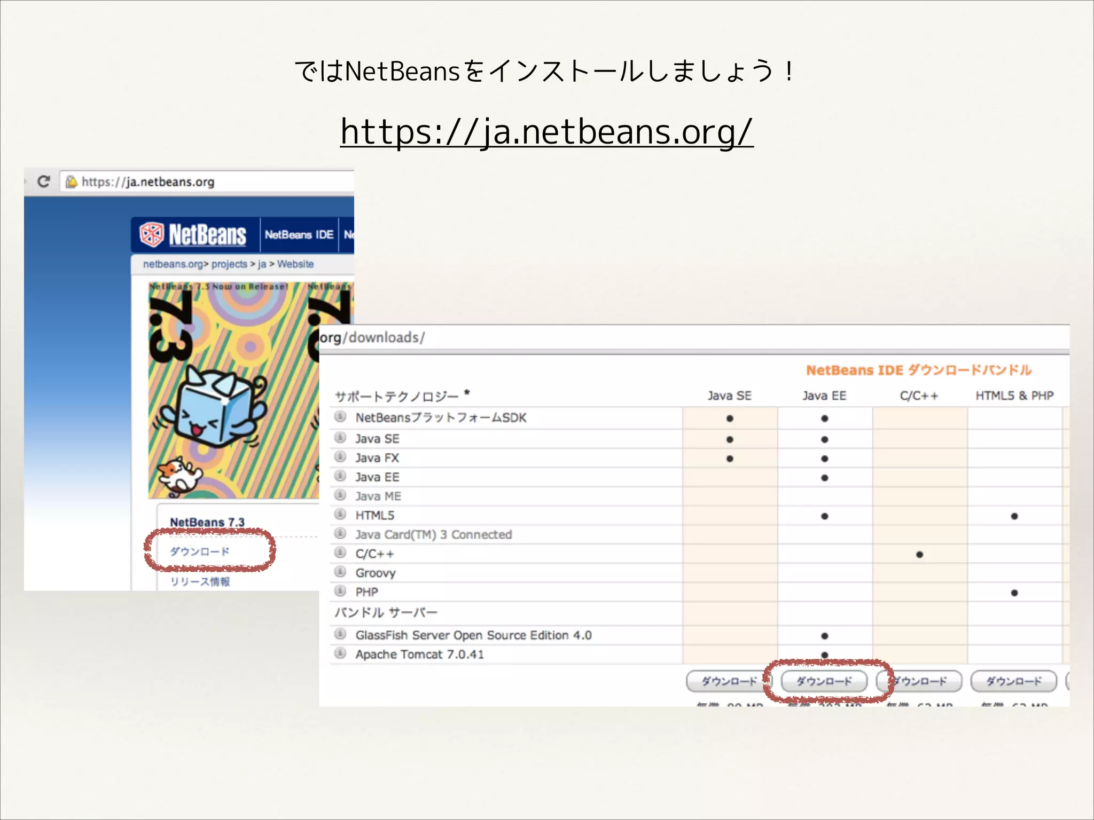Open info icon for Apache Tomcat 7.0.41
The image size is (1094, 820).
pos(340,653)
